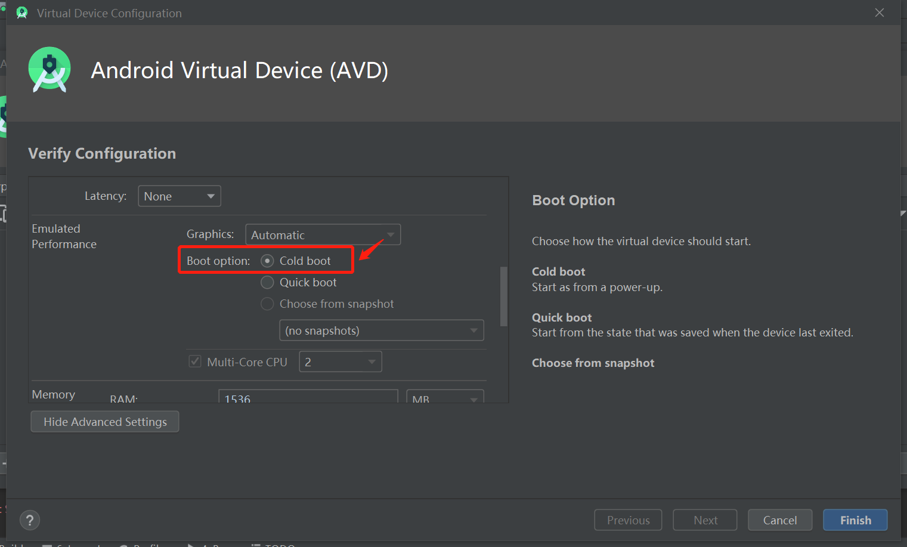
Task: Click Choose from snapshot help heading
Action: 593,363
